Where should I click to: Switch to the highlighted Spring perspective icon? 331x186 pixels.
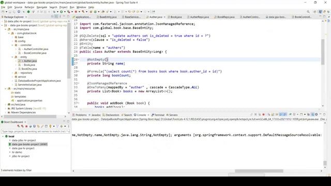pos(320,12)
